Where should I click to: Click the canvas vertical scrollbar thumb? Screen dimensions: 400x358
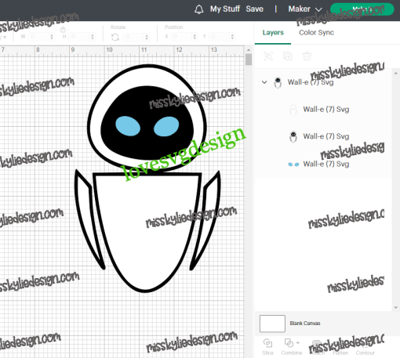point(249,60)
